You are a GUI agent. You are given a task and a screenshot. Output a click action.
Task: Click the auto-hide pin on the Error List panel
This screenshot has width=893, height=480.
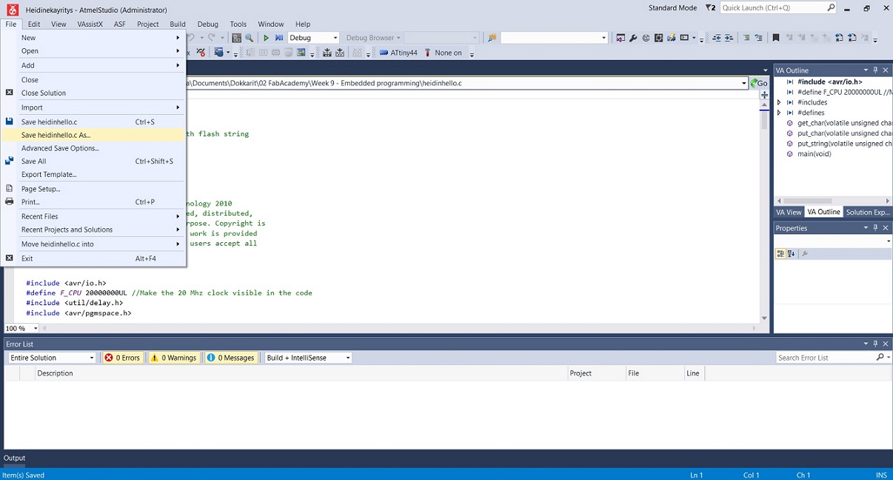click(x=874, y=343)
